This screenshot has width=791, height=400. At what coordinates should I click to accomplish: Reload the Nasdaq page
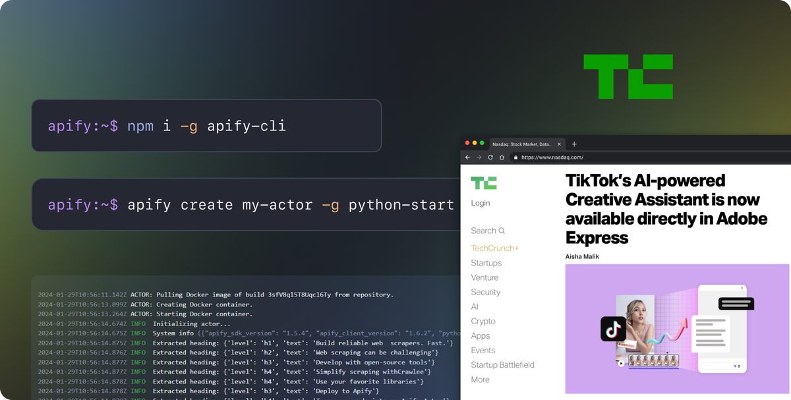490,157
